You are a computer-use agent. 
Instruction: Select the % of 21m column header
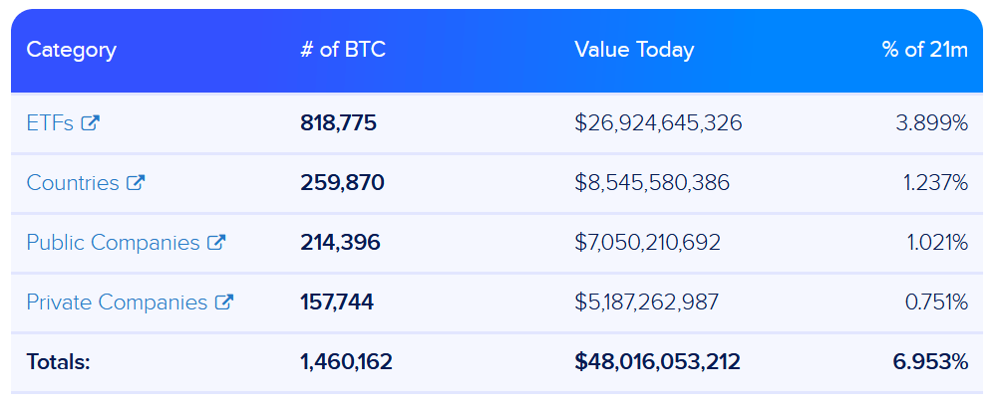(x=924, y=50)
